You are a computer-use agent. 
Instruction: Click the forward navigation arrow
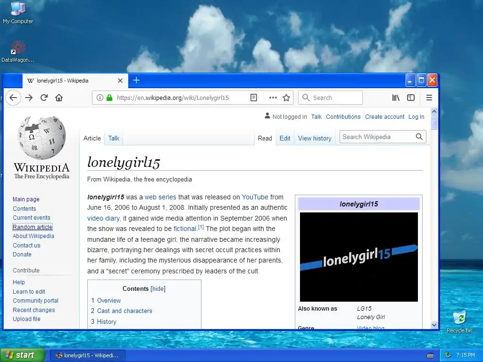click(x=29, y=98)
